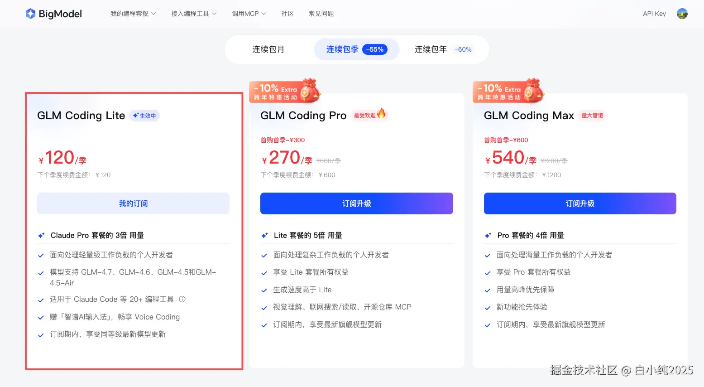The width and height of the screenshot is (704, 387).
Task: Click sparkle icon beside Claude Pro 套餐的 3倍 用量
Action: coord(41,236)
